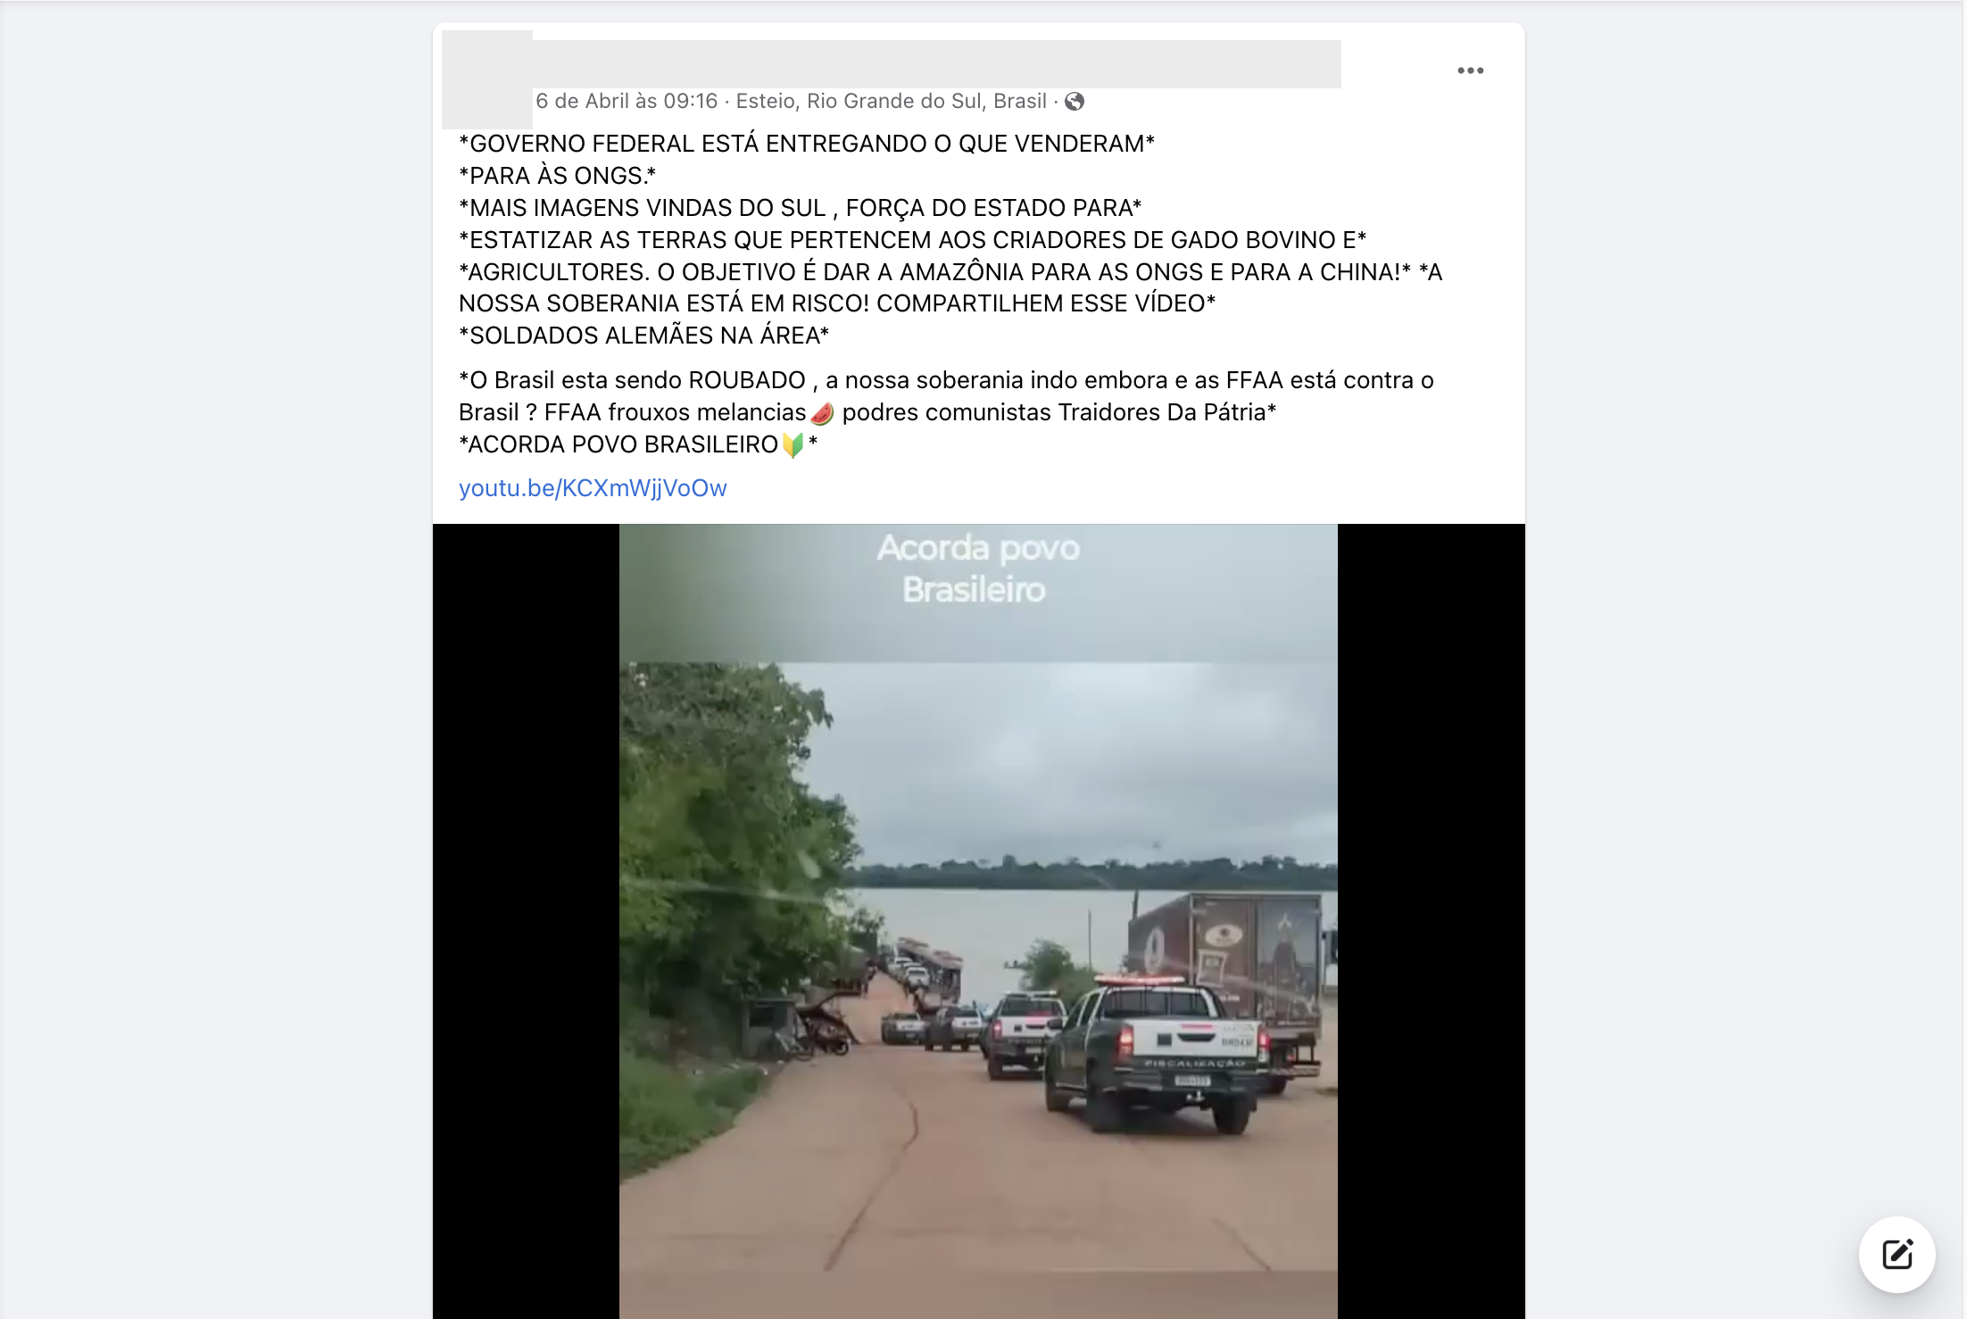Click the black bar right of the video
1967x1319 pixels.
(1431, 921)
